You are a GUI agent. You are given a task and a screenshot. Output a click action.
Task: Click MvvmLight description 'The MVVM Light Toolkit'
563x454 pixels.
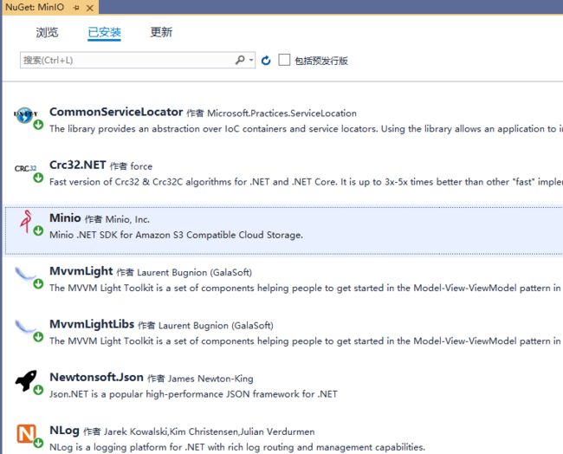[x=305, y=288]
